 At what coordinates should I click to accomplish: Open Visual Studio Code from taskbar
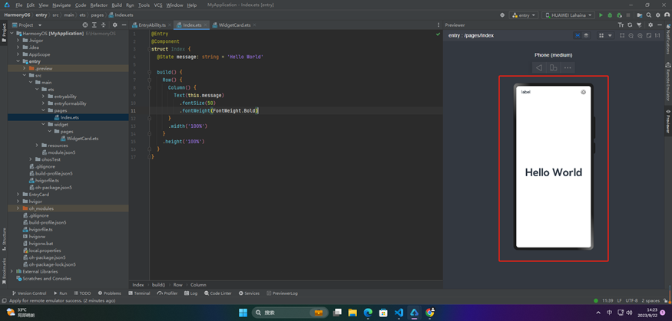tap(399, 313)
